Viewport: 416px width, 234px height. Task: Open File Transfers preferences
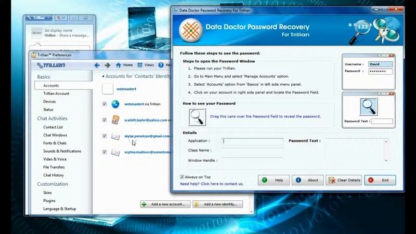(x=54, y=167)
